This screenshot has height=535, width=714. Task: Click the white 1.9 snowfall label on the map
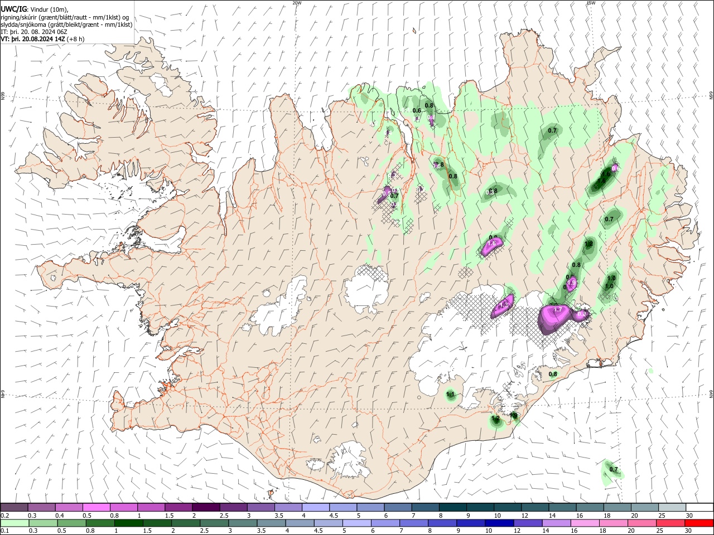571,284
